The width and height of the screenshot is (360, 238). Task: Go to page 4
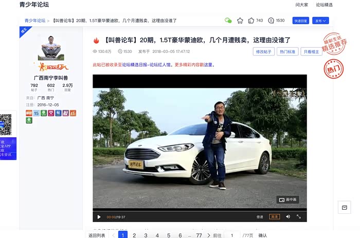click(x=157, y=235)
